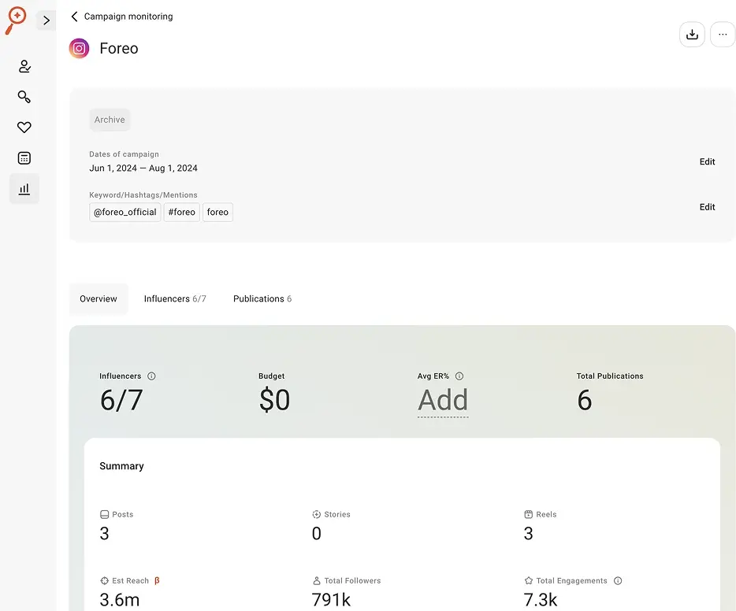
Task: Edit the dates of campaign
Action: click(707, 161)
